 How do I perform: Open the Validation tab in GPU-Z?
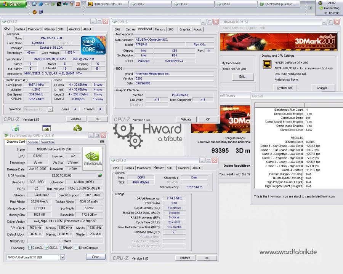click(48, 142)
